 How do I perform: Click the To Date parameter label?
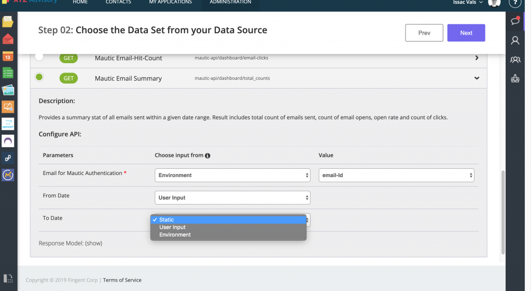point(52,218)
